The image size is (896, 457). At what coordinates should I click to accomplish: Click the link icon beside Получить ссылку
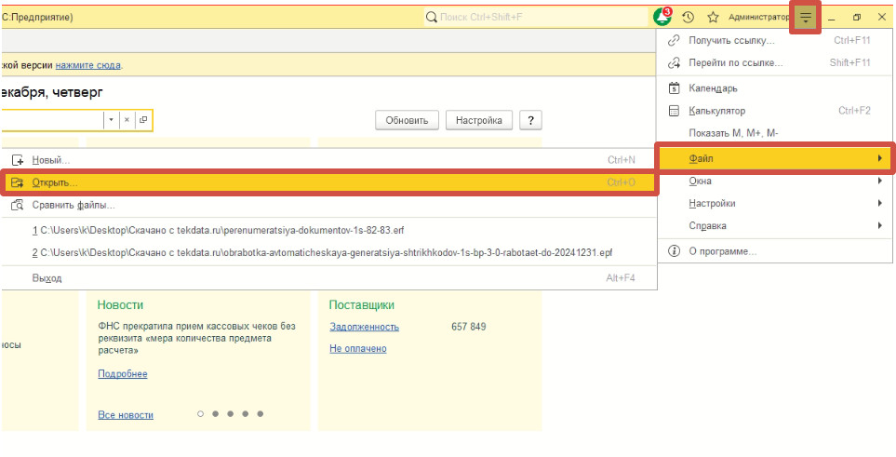pyautogui.click(x=674, y=41)
